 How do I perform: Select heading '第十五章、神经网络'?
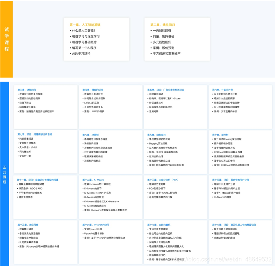click(x=28, y=225)
